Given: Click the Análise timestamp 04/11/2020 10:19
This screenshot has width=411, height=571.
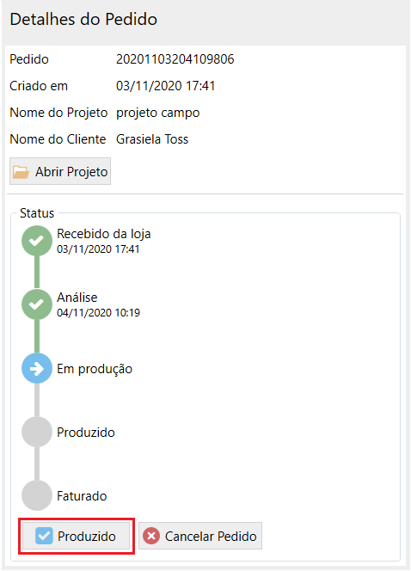Looking at the screenshot, I should 98,313.
